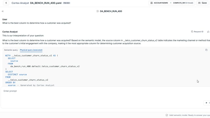Click the DA_BENCH_RUN_400.yaml file title

pos(46,3)
